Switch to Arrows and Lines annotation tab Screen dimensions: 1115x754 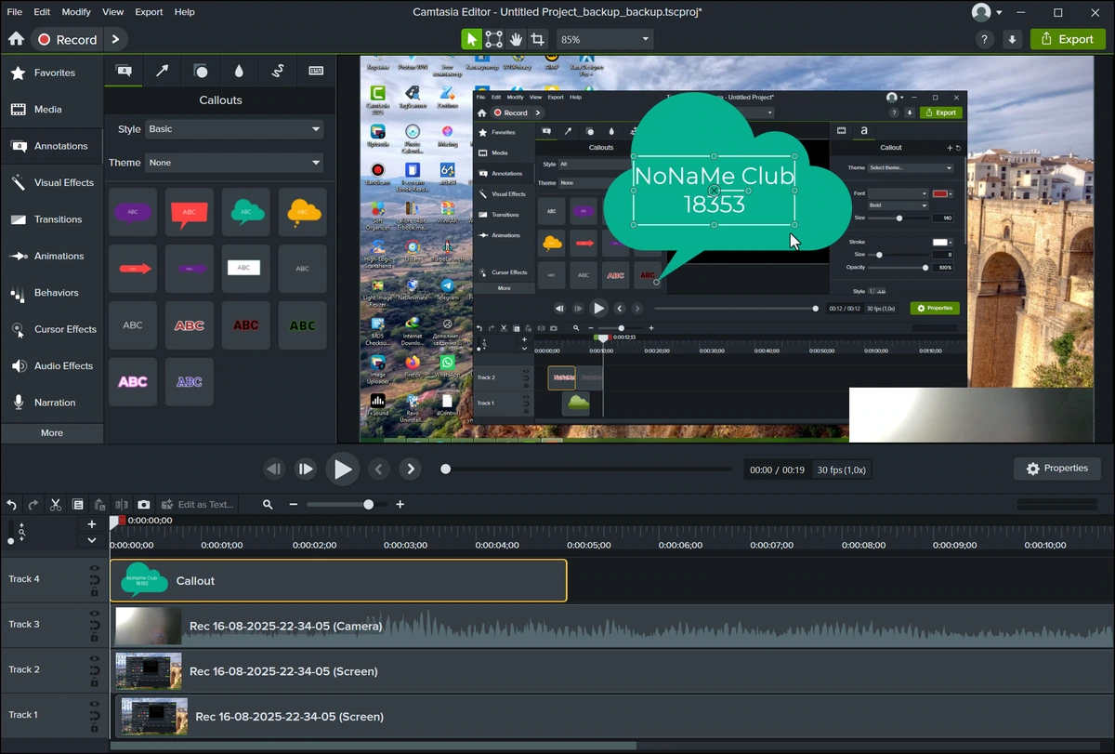162,71
